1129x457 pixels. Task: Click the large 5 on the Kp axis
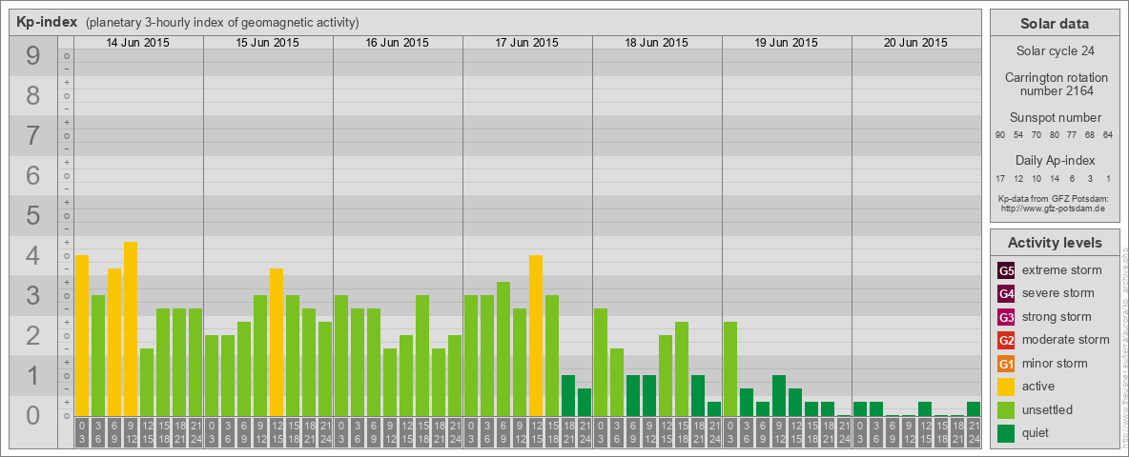tap(33, 215)
